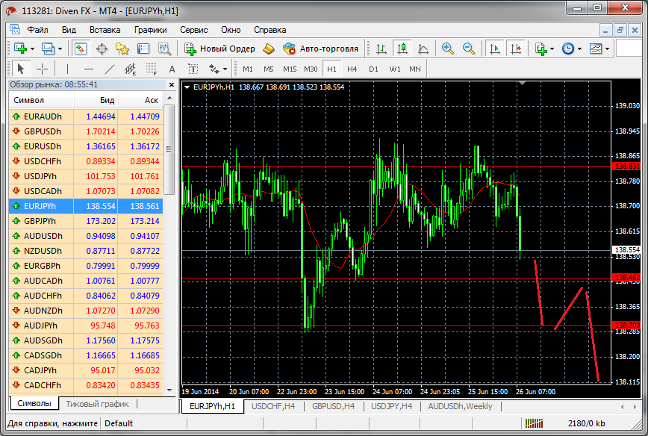Expand the Periods dropdown arrow
Image resolution: width=648 pixels, height=436 pixels.
coord(579,49)
